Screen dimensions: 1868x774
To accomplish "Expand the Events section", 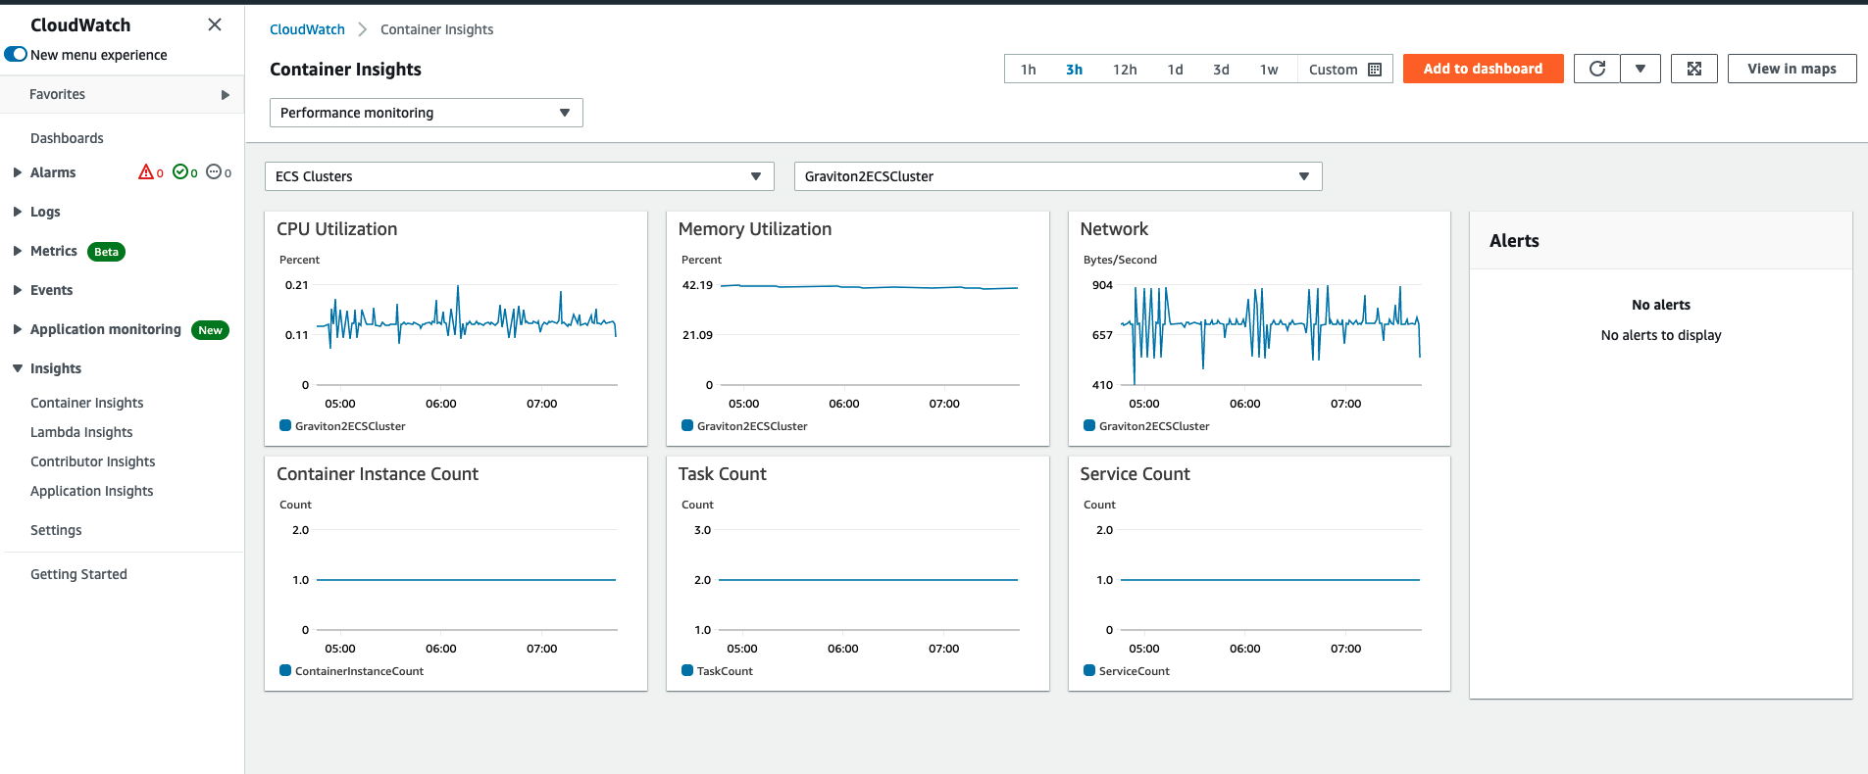I will pyautogui.click(x=18, y=290).
